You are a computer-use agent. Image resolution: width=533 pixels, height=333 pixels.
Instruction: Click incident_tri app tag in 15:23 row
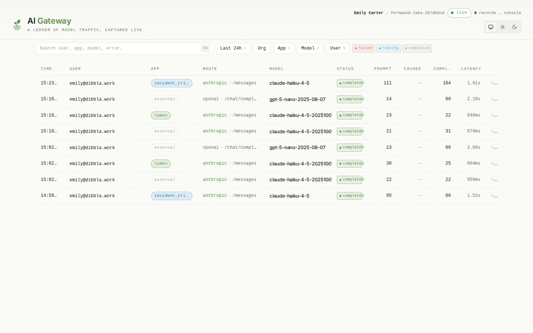pos(172,83)
